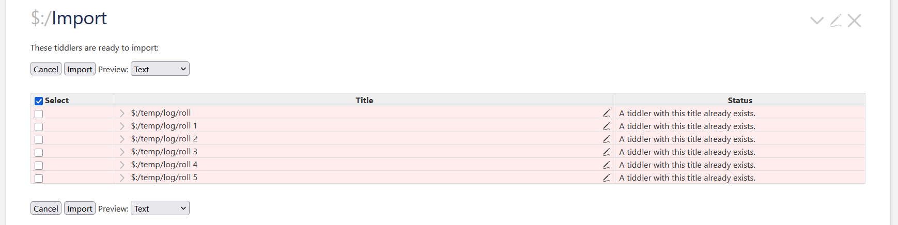Click the rename pencil for $:/temp/log/roll 3
The width and height of the screenshot is (898, 225).
[x=606, y=152]
